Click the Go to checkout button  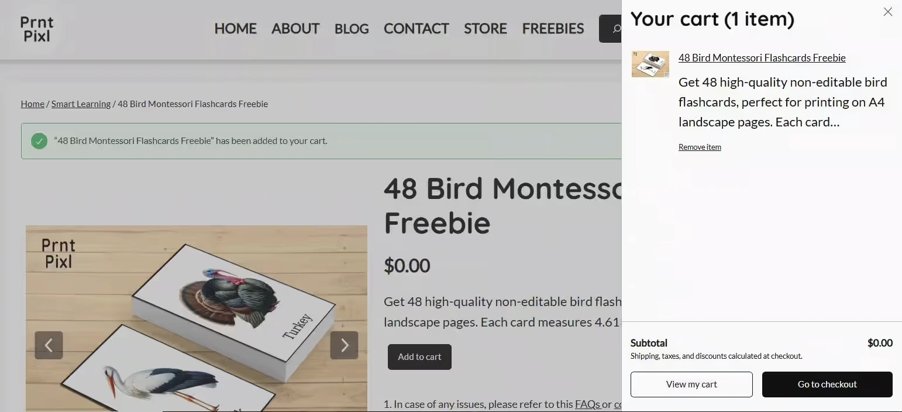[827, 384]
